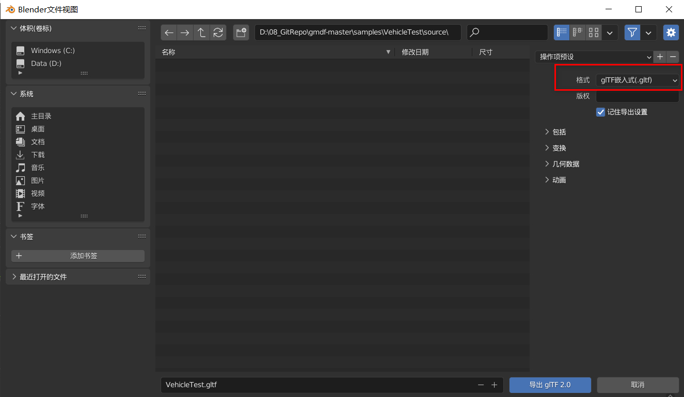The width and height of the screenshot is (684, 397).
Task: Click the 导出 glTF 2.0 button
Action: tap(550, 385)
